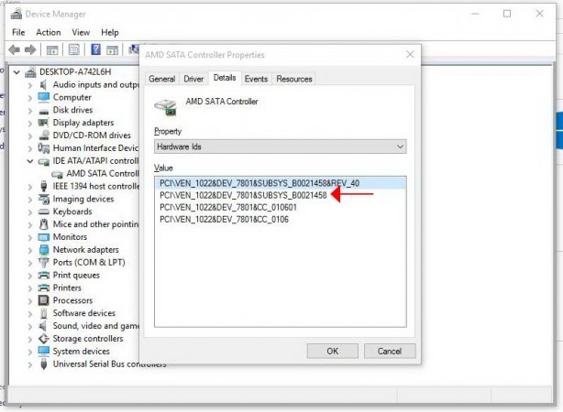Expand the Network adapters category
Viewport: 563px width, 412px height.
(30, 250)
